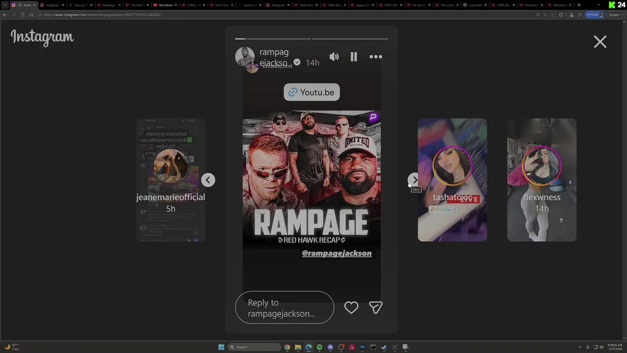This screenshot has height=353, width=627.
Task: Click the RAMPAGE Red Hawk Recap image
Action: coord(312,179)
